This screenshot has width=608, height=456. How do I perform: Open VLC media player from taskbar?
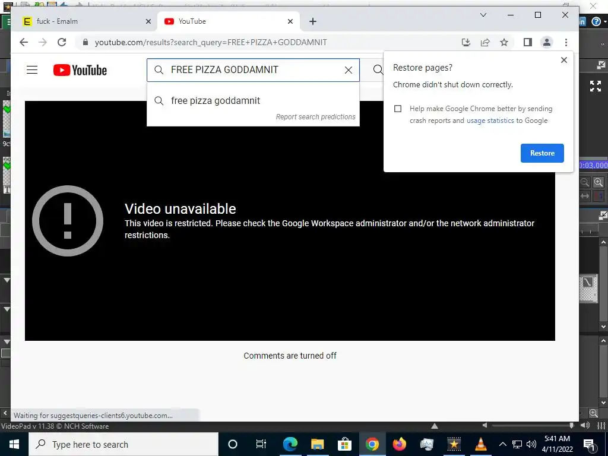click(481, 444)
